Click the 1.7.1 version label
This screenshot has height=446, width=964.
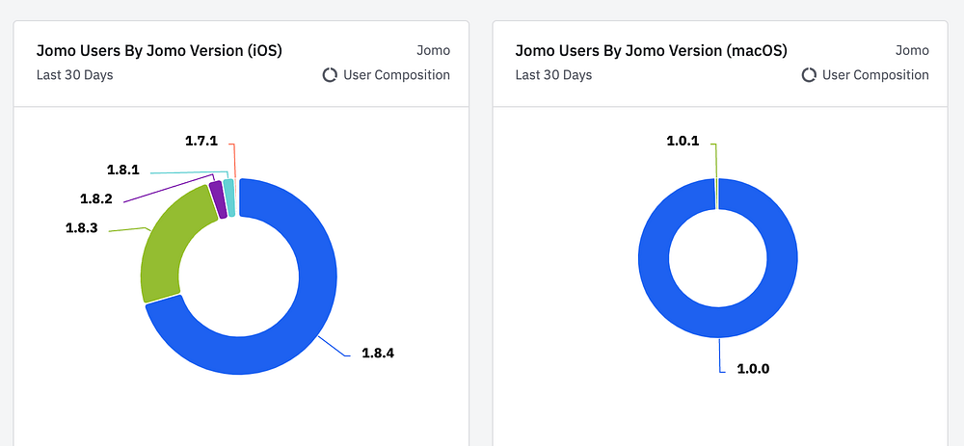[x=201, y=142]
